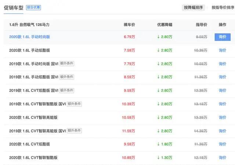Click 询价 for 2020款 1.6L CVT炫酷版
Viewport: 235px width, 165px height.
(x=223, y=144)
